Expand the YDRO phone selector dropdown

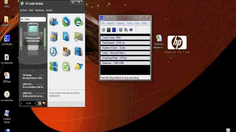44,19
